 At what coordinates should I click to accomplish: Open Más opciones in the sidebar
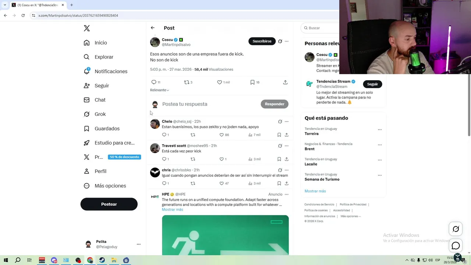pos(105,186)
